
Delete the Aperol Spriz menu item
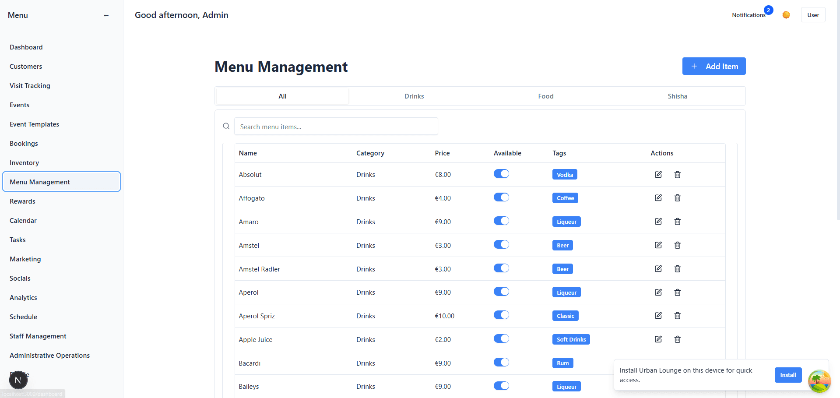(x=677, y=316)
